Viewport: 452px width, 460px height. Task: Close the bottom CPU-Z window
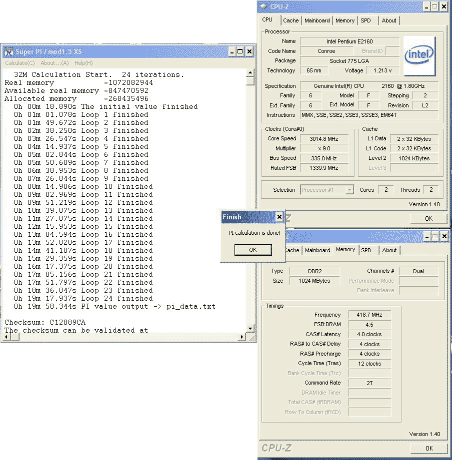coord(444,236)
